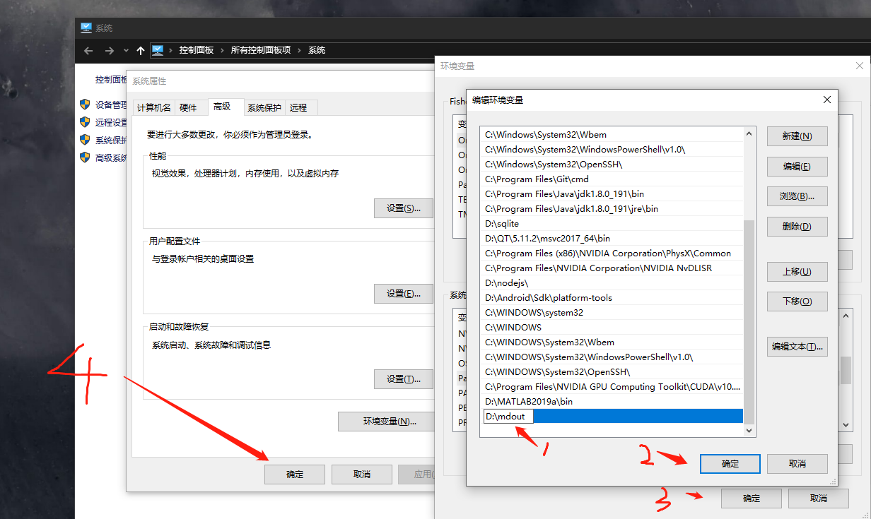Viewport: 871px width, 519px height.
Task: Add a path entry with 新建(N)
Action: pos(797,136)
